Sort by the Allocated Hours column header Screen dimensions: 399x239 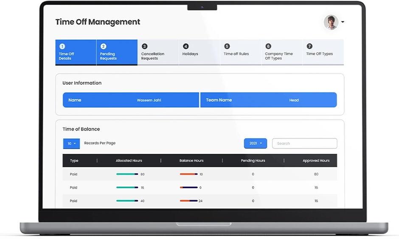coord(129,161)
